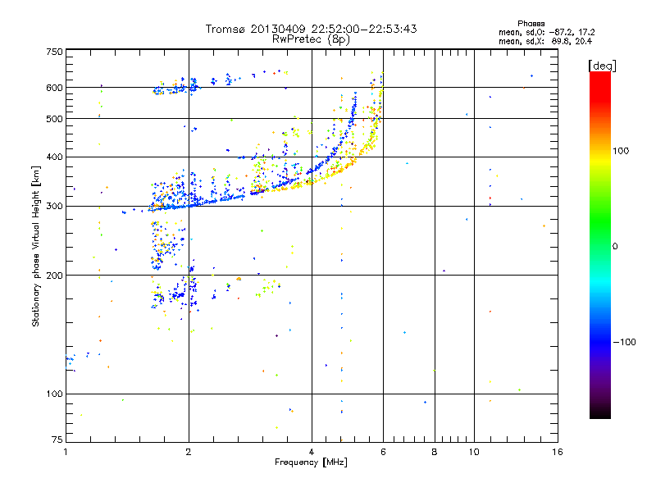Viewport: 656px width, 492px height.
Task: Click the colorbar tick label "100"
Action: [621, 151]
